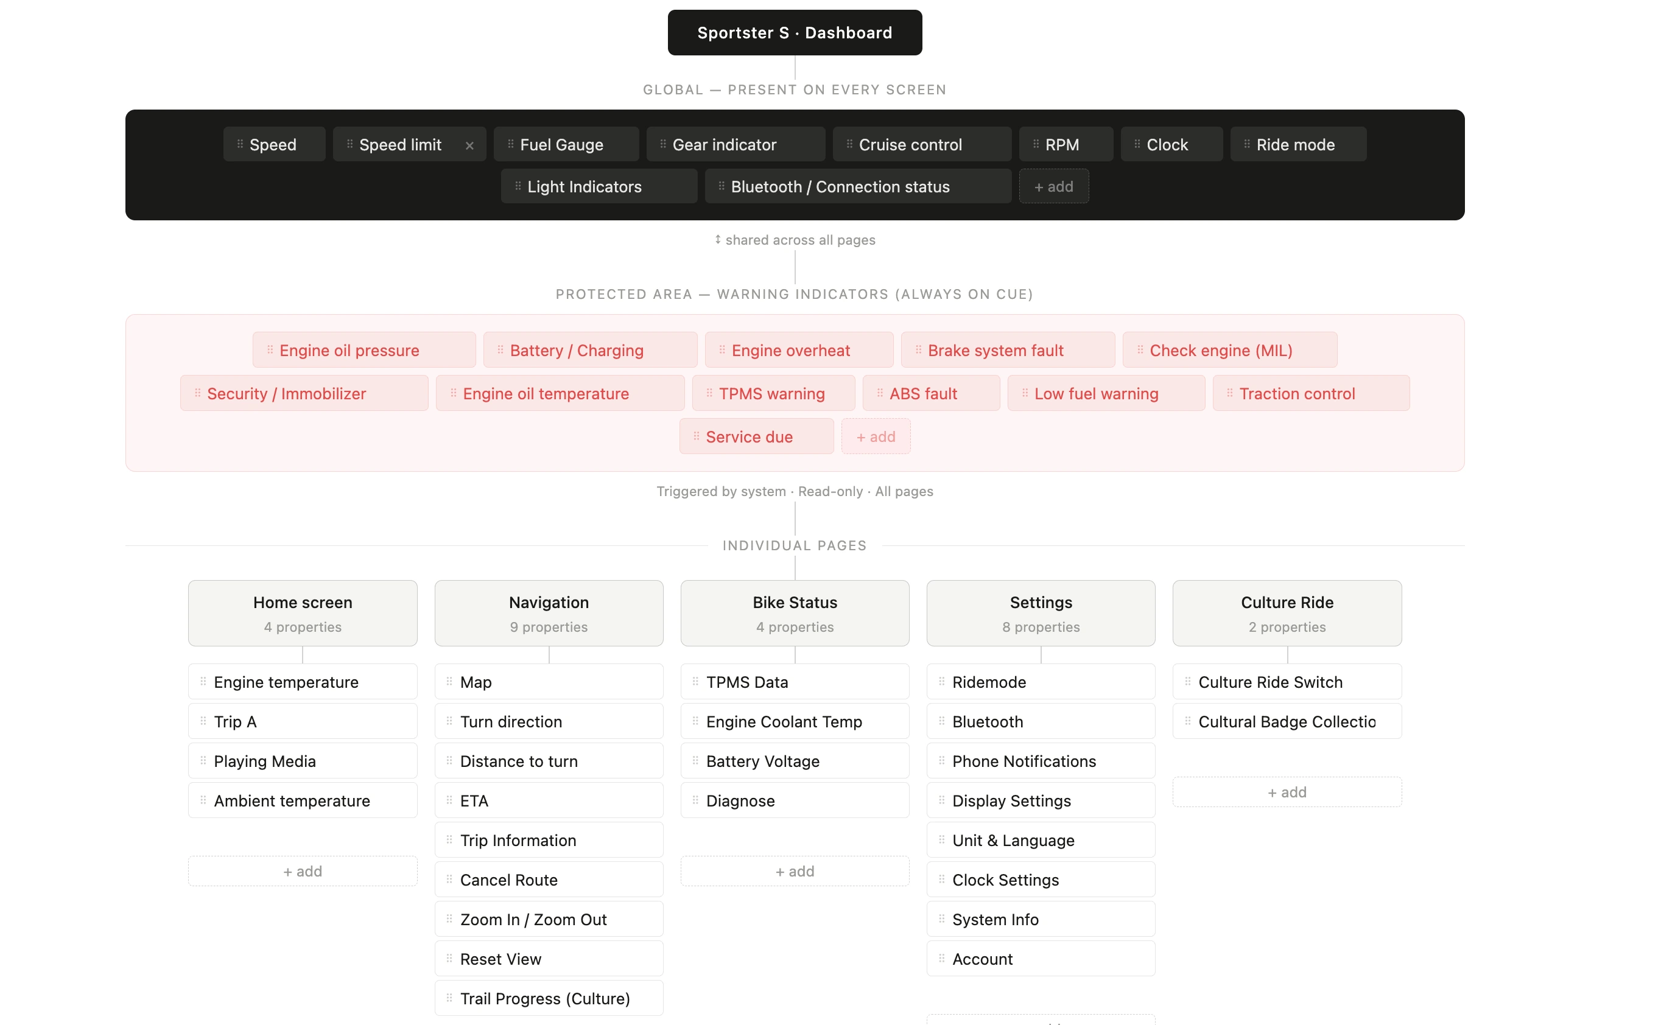Grab the drag handle on Culture Ride Switch row

(x=1188, y=681)
